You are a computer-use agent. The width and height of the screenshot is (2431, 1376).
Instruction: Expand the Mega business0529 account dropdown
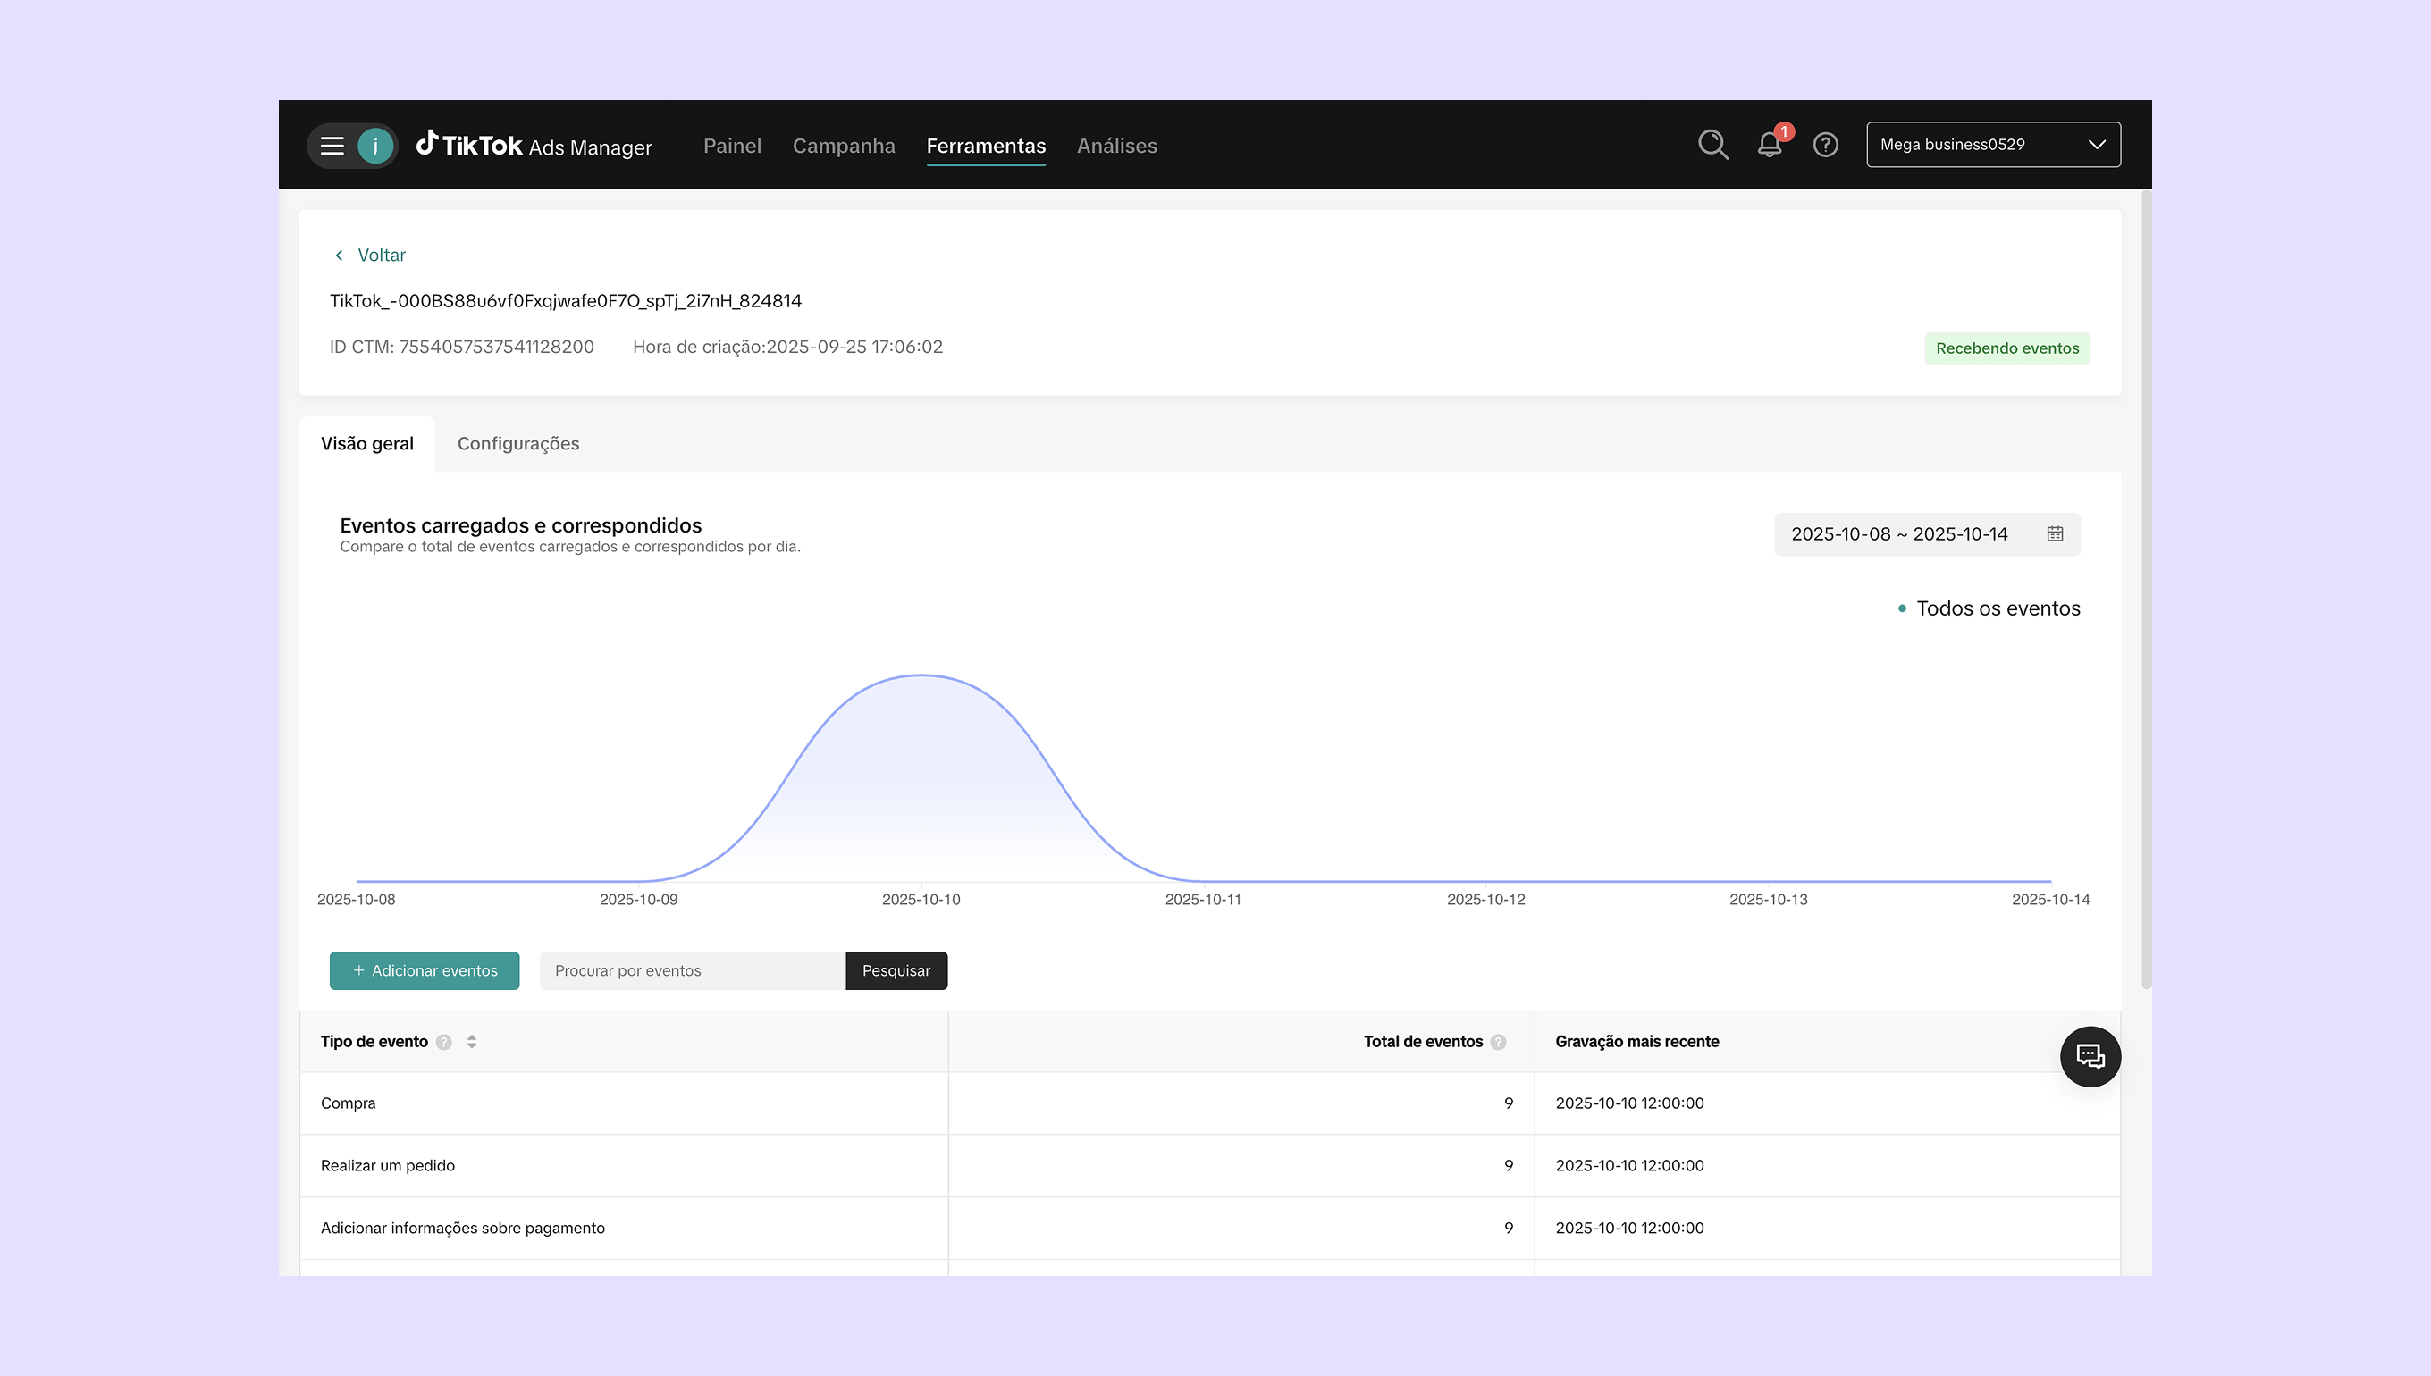tap(1992, 145)
